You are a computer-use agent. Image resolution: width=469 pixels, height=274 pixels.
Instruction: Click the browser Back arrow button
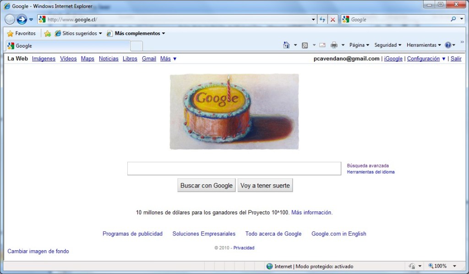point(10,19)
